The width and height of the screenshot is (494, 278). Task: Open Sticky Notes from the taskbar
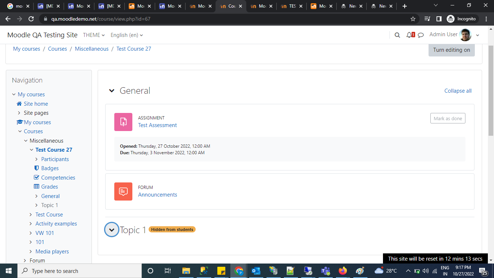coord(221,271)
